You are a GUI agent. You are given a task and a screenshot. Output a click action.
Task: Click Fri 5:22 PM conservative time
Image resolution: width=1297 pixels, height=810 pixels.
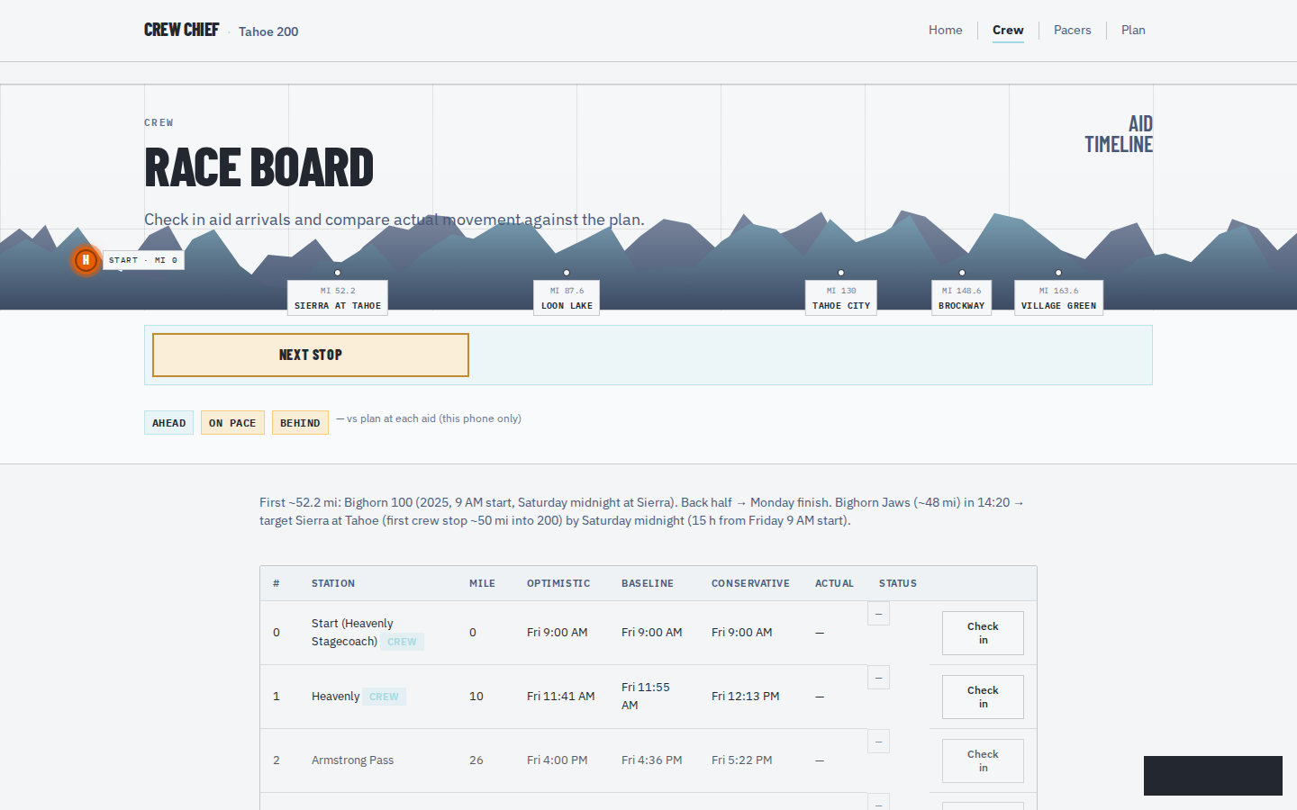pyautogui.click(x=741, y=760)
